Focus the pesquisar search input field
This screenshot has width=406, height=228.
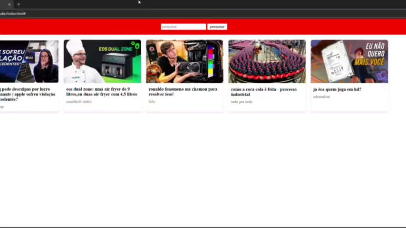183,27
